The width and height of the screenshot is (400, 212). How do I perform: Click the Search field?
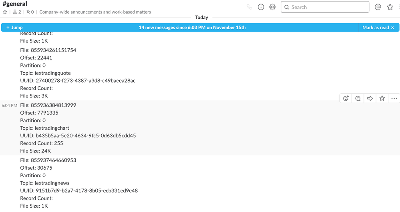point(325,7)
